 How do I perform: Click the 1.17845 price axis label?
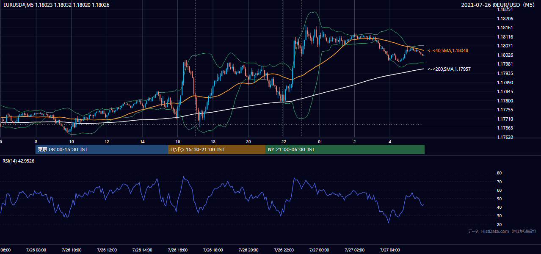point(505,91)
